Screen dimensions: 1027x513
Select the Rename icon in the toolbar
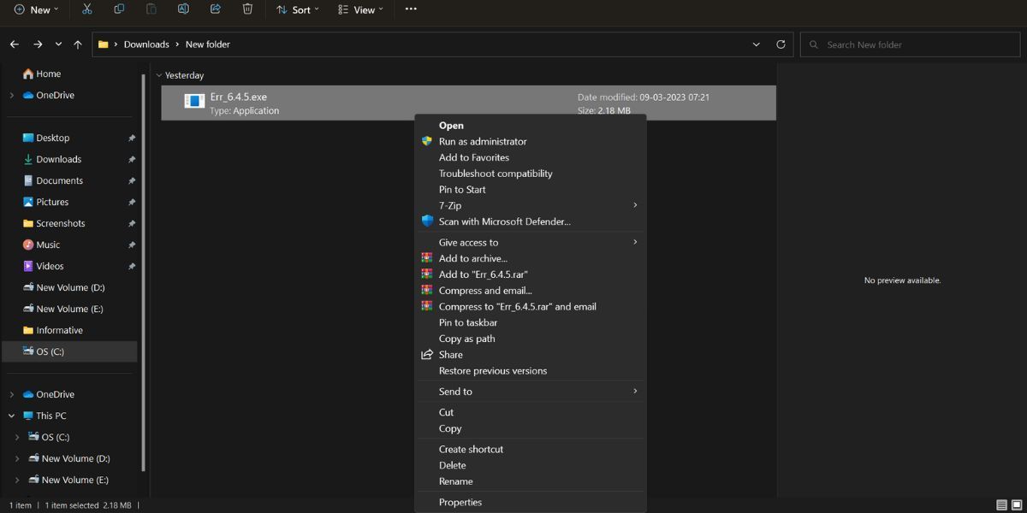pyautogui.click(x=183, y=9)
